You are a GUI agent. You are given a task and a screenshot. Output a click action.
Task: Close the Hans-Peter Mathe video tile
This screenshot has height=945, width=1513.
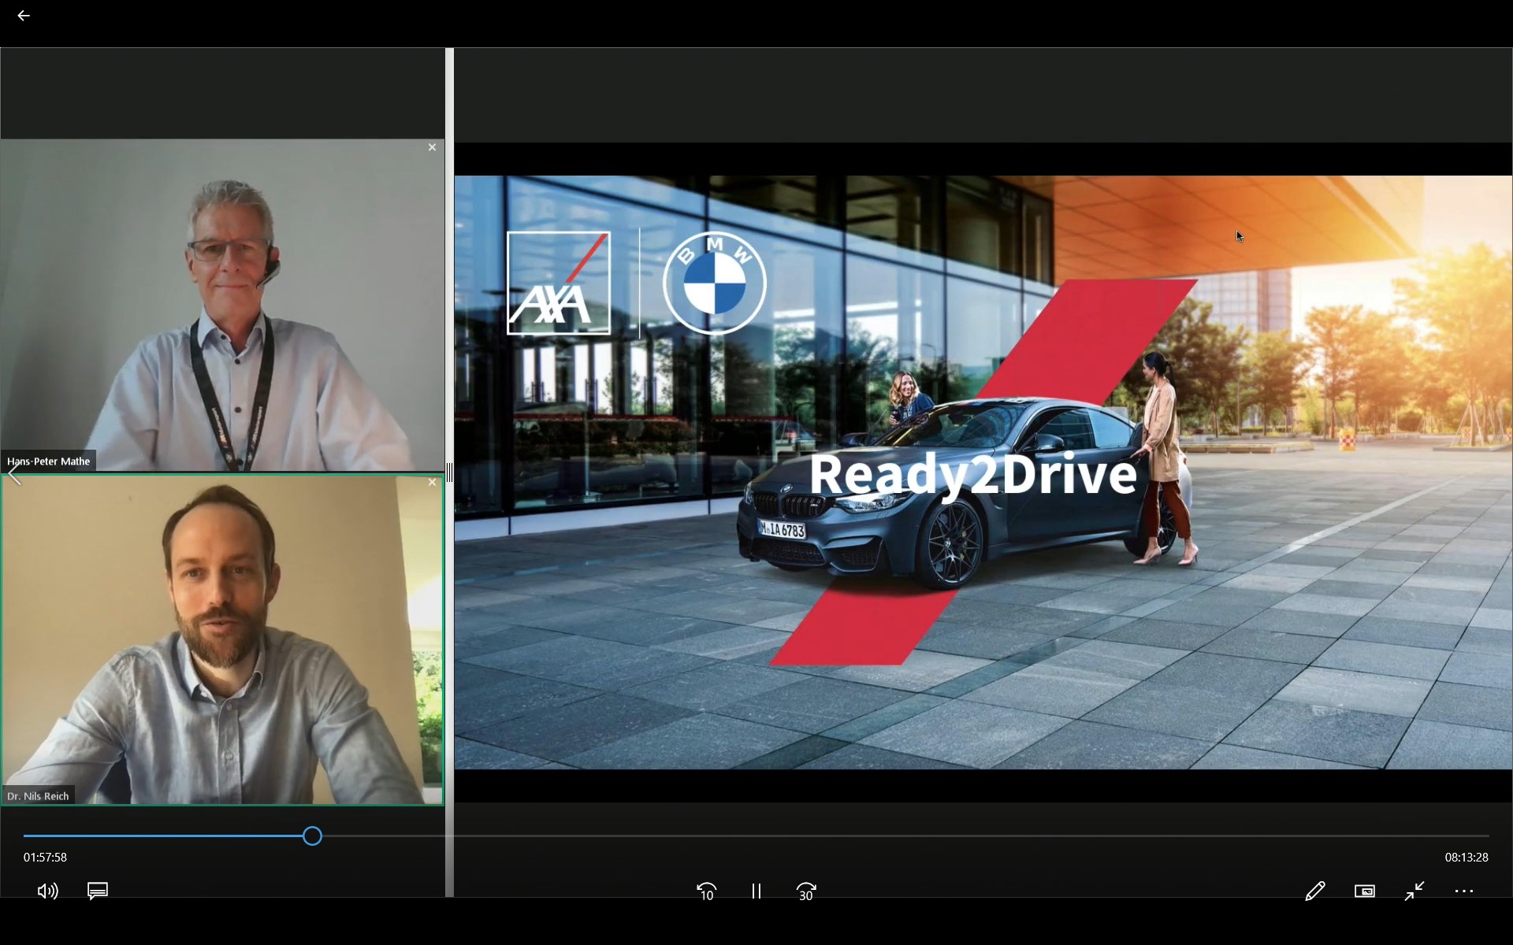pos(432,147)
